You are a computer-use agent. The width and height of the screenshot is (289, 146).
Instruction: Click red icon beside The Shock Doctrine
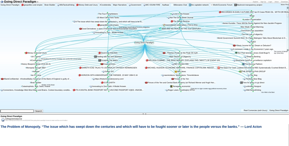(172, 21)
